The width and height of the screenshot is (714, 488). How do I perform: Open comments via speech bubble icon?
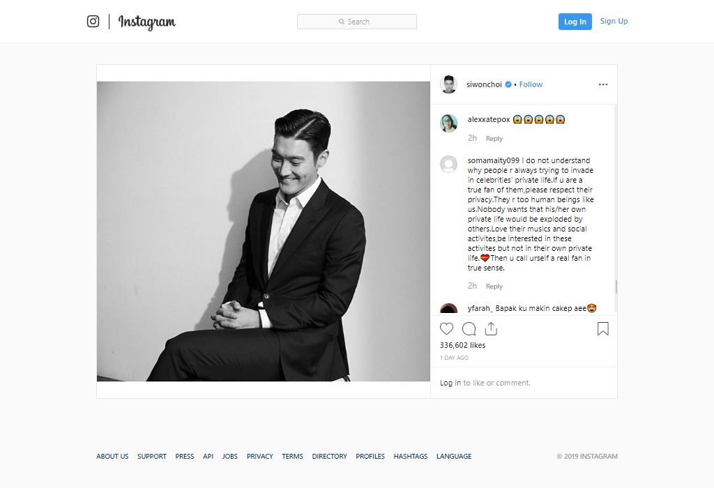(x=469, y=328)
